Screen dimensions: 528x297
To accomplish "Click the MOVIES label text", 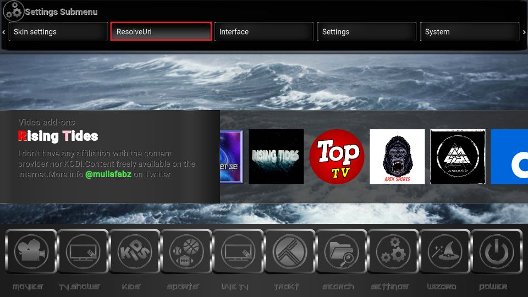I will pos(28,287).
